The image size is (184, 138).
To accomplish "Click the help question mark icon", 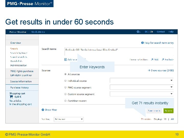I will [142, 43].
